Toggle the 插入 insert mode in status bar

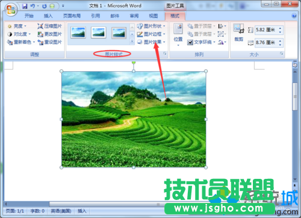(x=82, y=211)
